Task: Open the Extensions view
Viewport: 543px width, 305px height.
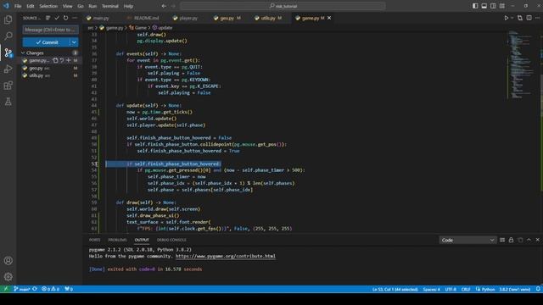Action: pyautogui.click(x=8, y=86)
